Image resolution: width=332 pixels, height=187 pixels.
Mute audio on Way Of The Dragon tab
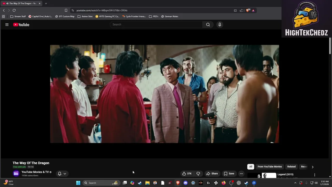[x=7, y=3]
